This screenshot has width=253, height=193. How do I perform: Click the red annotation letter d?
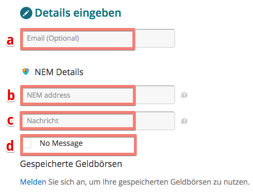10,145
